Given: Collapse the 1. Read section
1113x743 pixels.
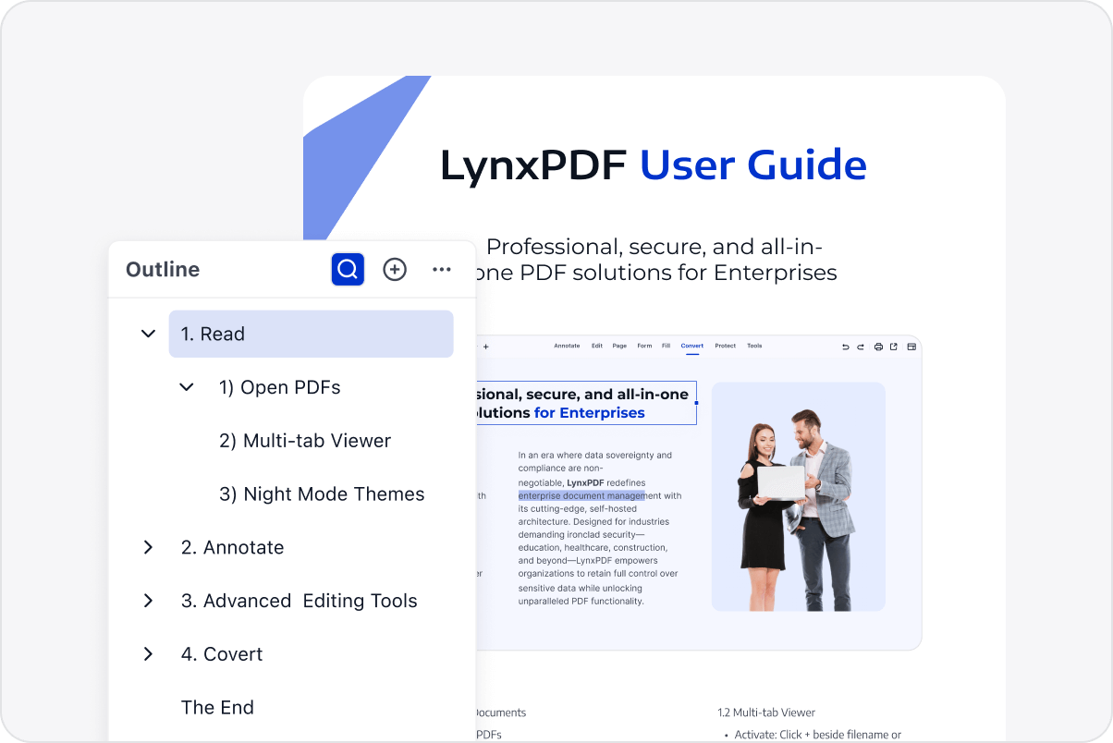Looking at the screenshot, I should tap(148, 334).
